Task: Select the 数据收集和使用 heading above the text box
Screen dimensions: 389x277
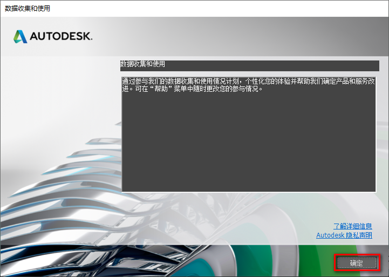Action: [x=142, y=64]
